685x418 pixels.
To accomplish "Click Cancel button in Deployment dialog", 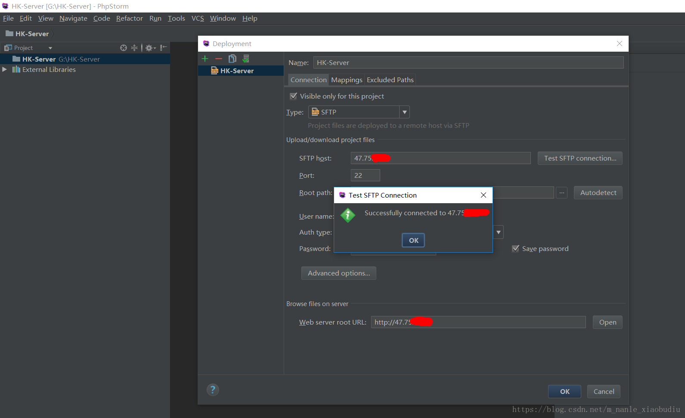I will (x=604, y=391).
